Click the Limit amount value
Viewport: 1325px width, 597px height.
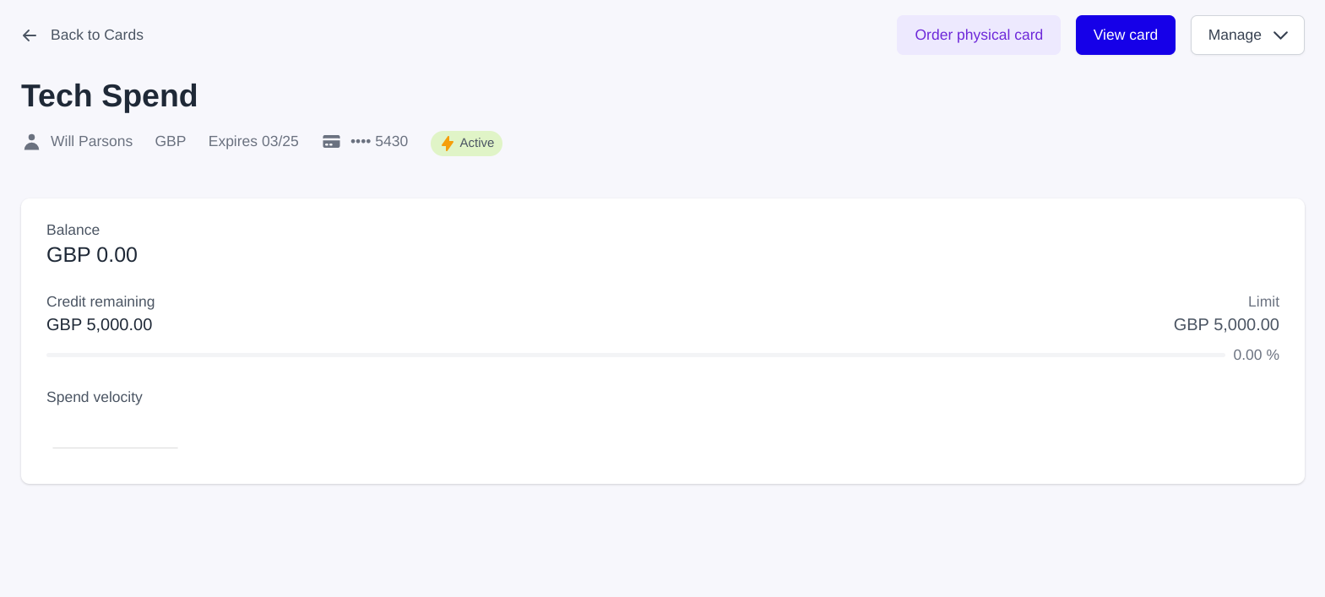click(x=1225, y=325)
